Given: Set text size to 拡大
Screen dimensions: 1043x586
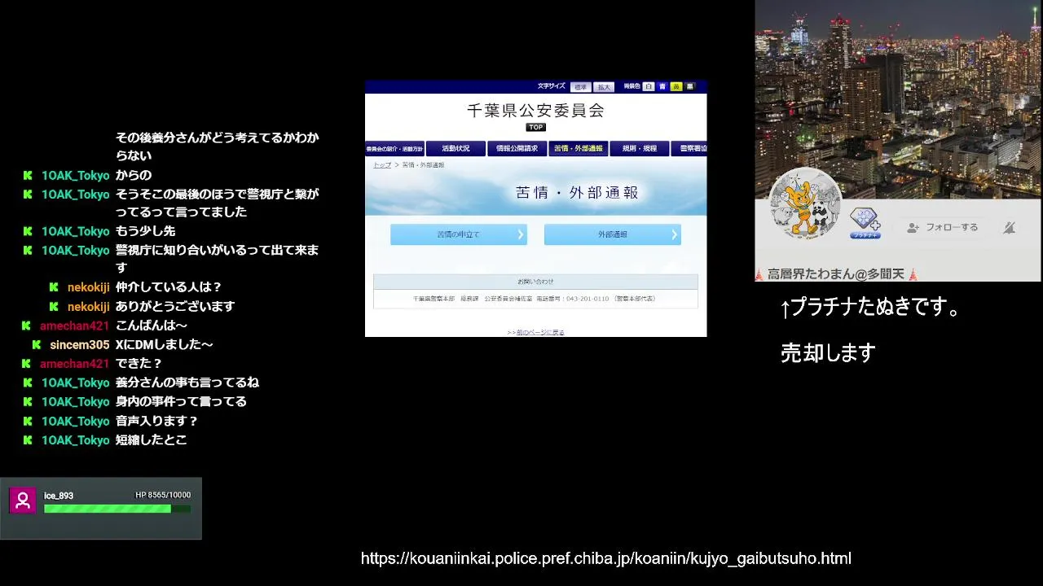Looking at the screenshot, I should [x=604, y=86].
